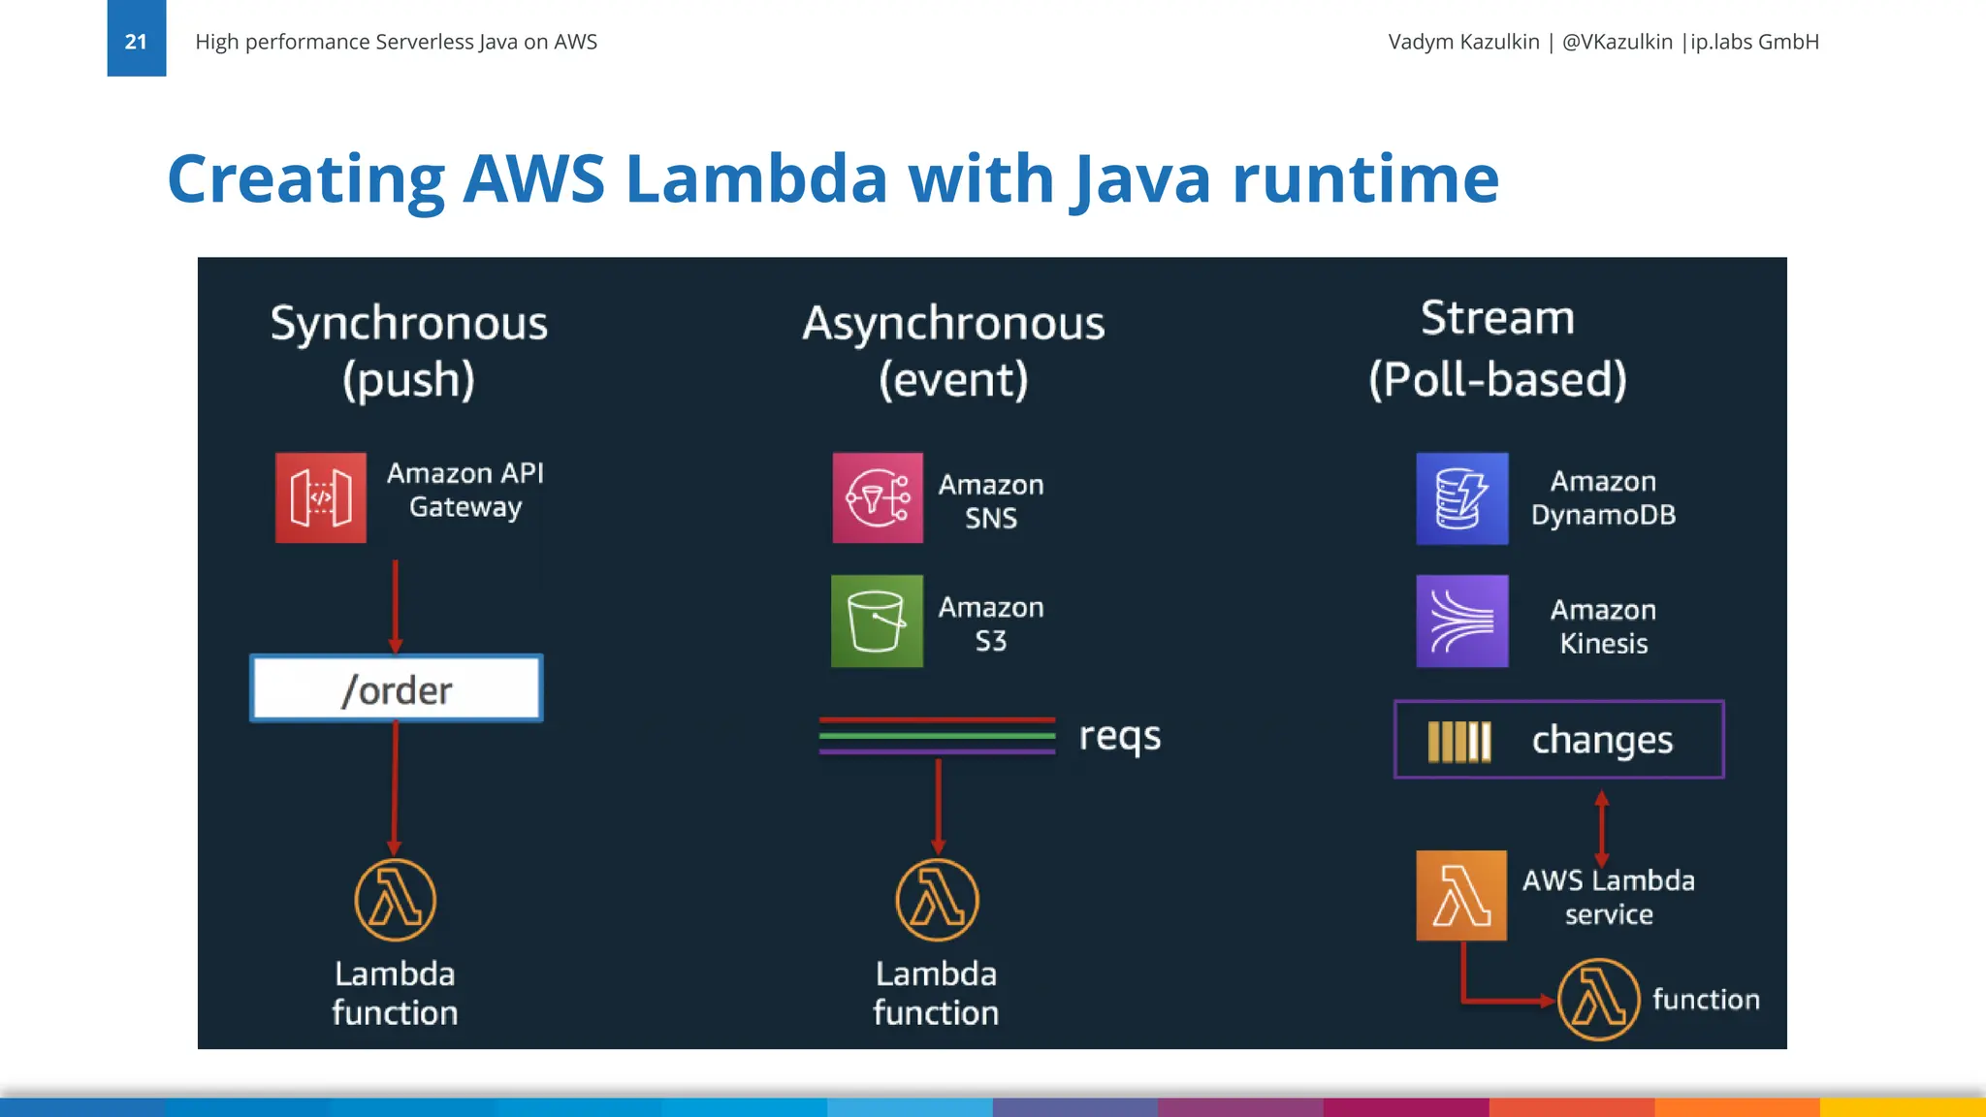
Task: Click the lambda circle next to 'function' label
Action: click(1598, 999)
